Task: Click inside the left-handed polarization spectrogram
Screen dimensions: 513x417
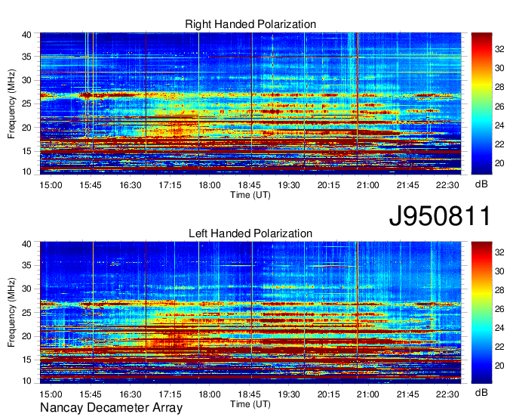Action: click(250, 313)
